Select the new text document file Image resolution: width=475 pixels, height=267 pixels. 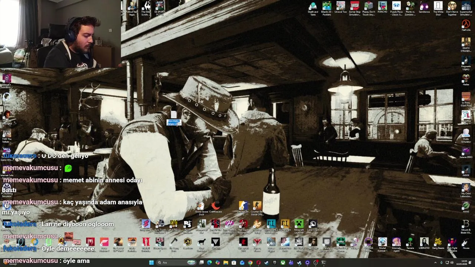(x=174, y=118)
